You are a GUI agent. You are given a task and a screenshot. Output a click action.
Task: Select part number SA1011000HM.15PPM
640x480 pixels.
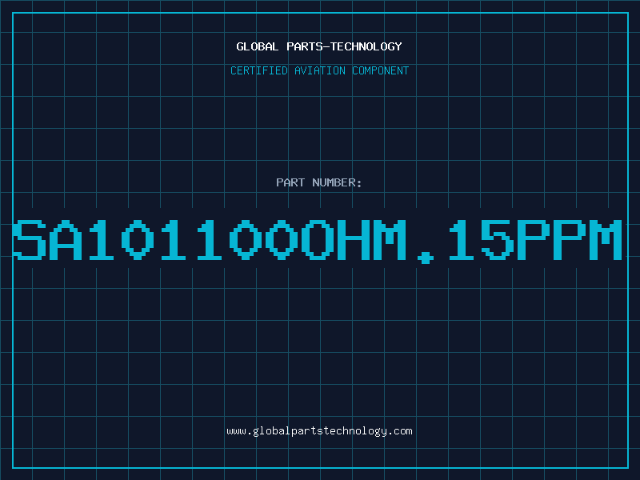(x=318, y=241)
